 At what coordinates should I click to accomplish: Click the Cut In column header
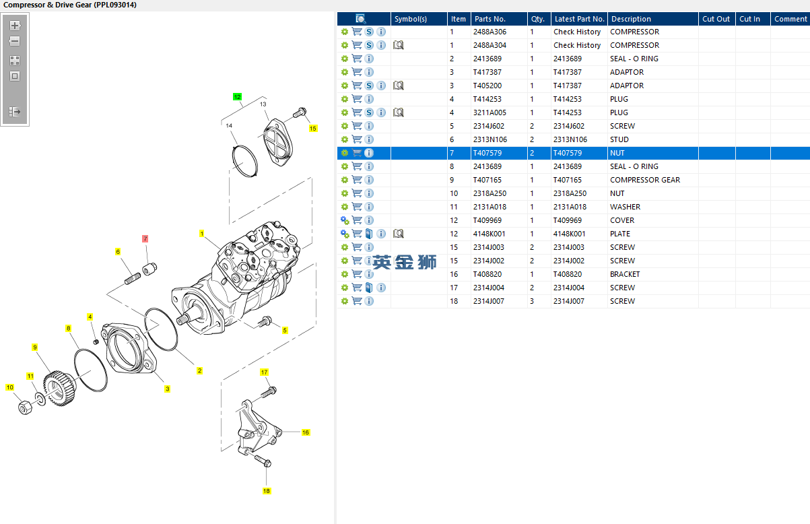coord(753,19)
